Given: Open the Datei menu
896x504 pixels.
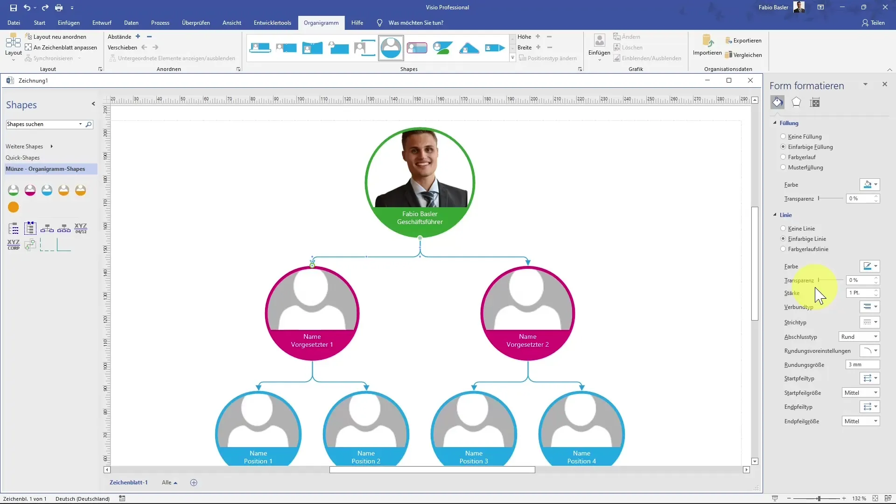Looking at the screenshot, I should (x=14, y=23).
